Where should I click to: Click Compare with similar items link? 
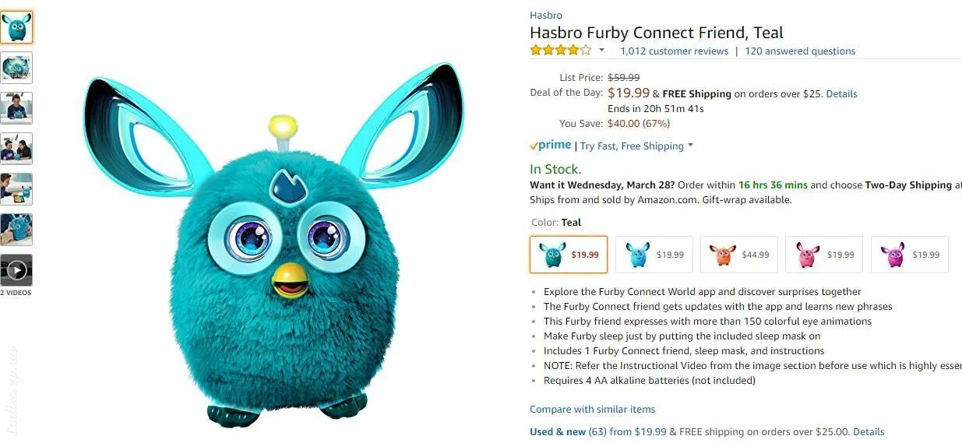tap(593, 410)
